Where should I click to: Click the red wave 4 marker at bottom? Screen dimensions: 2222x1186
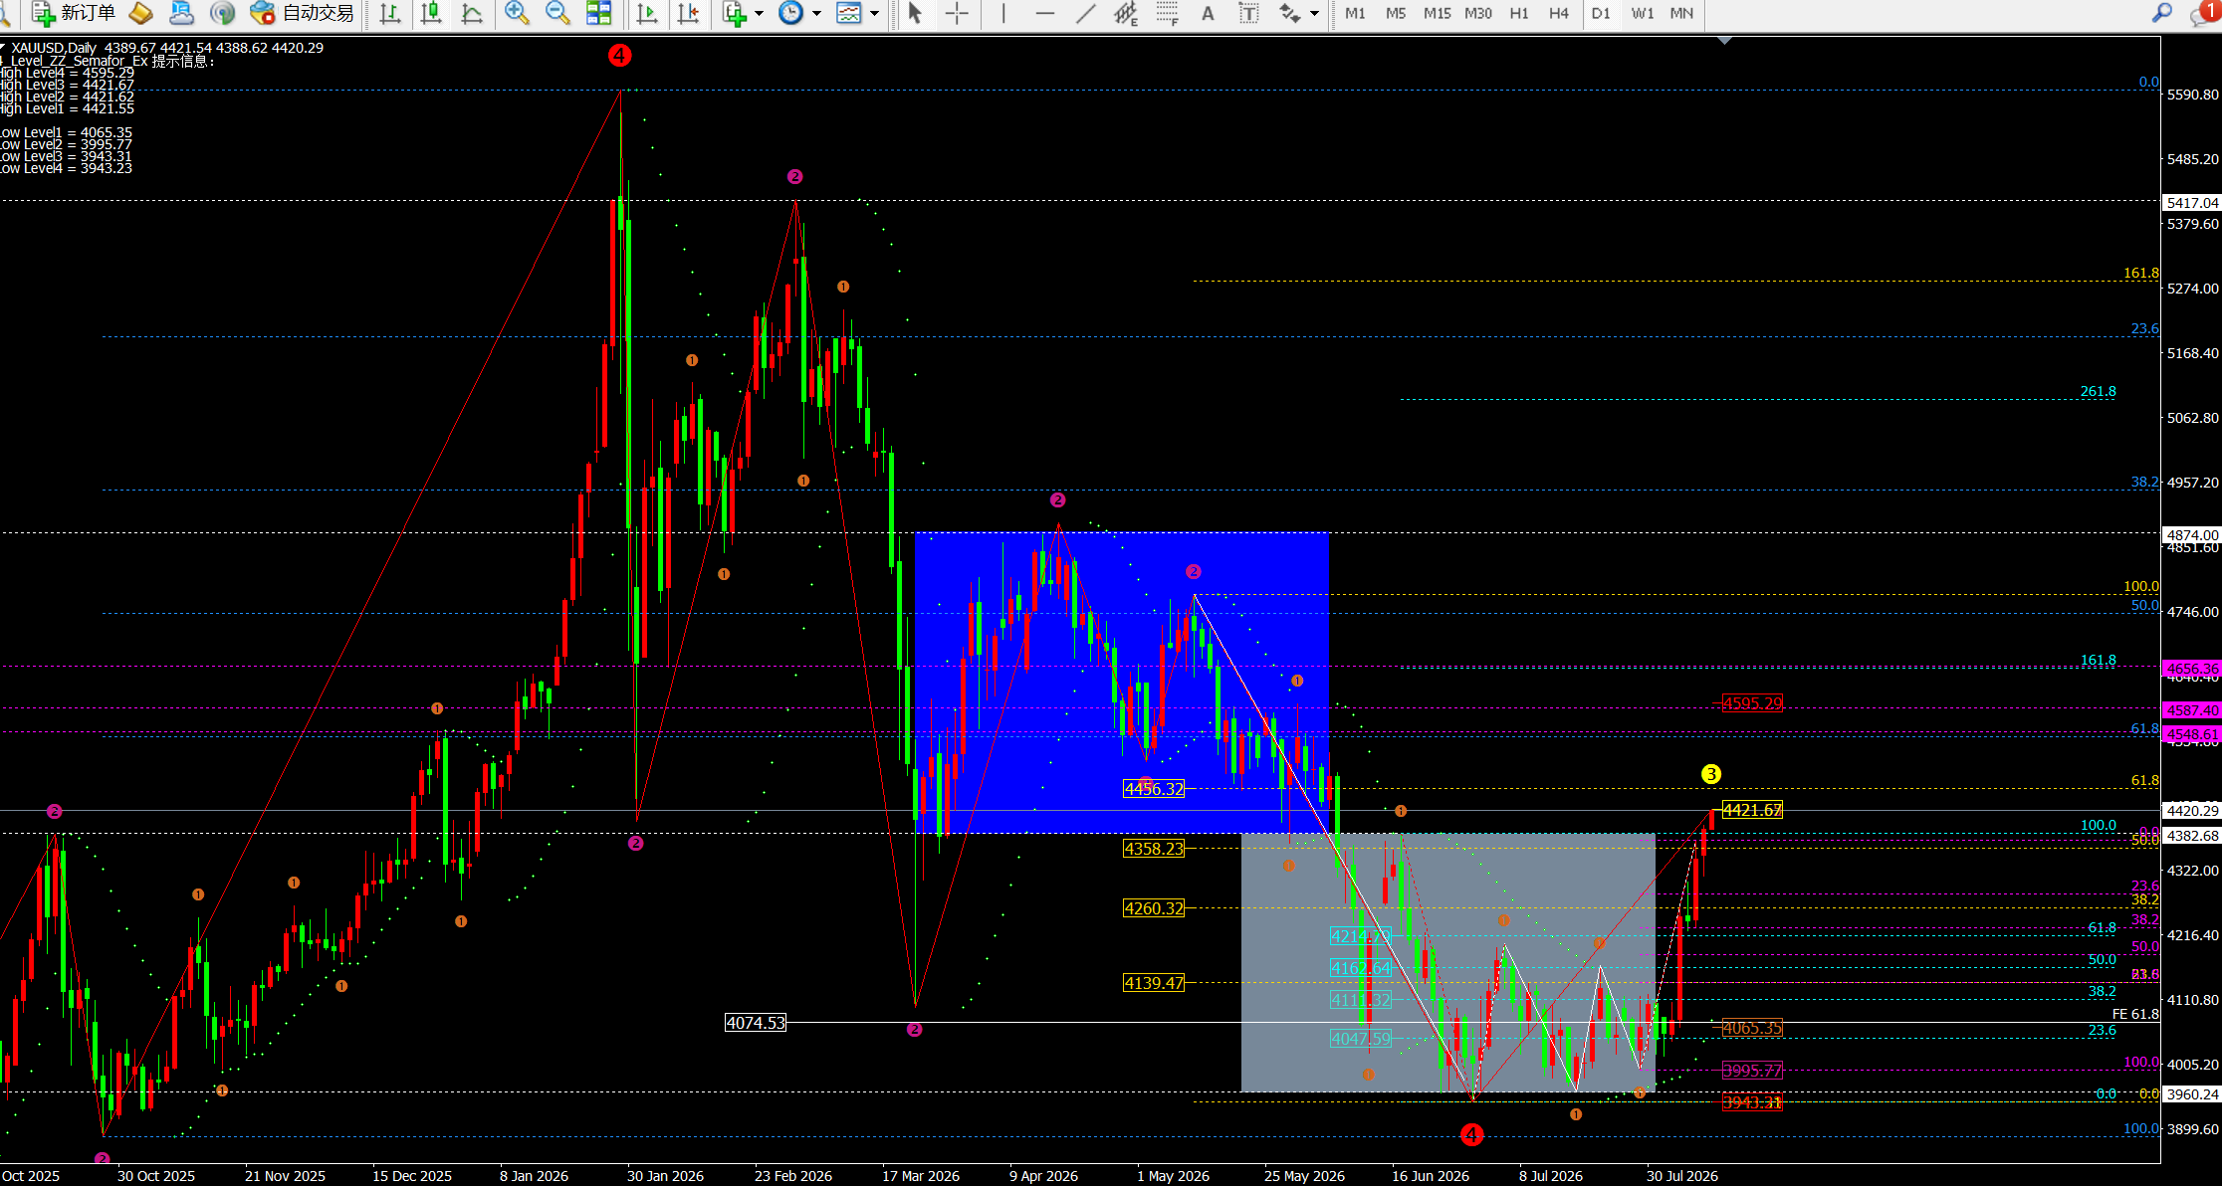pos(1471,1134)
